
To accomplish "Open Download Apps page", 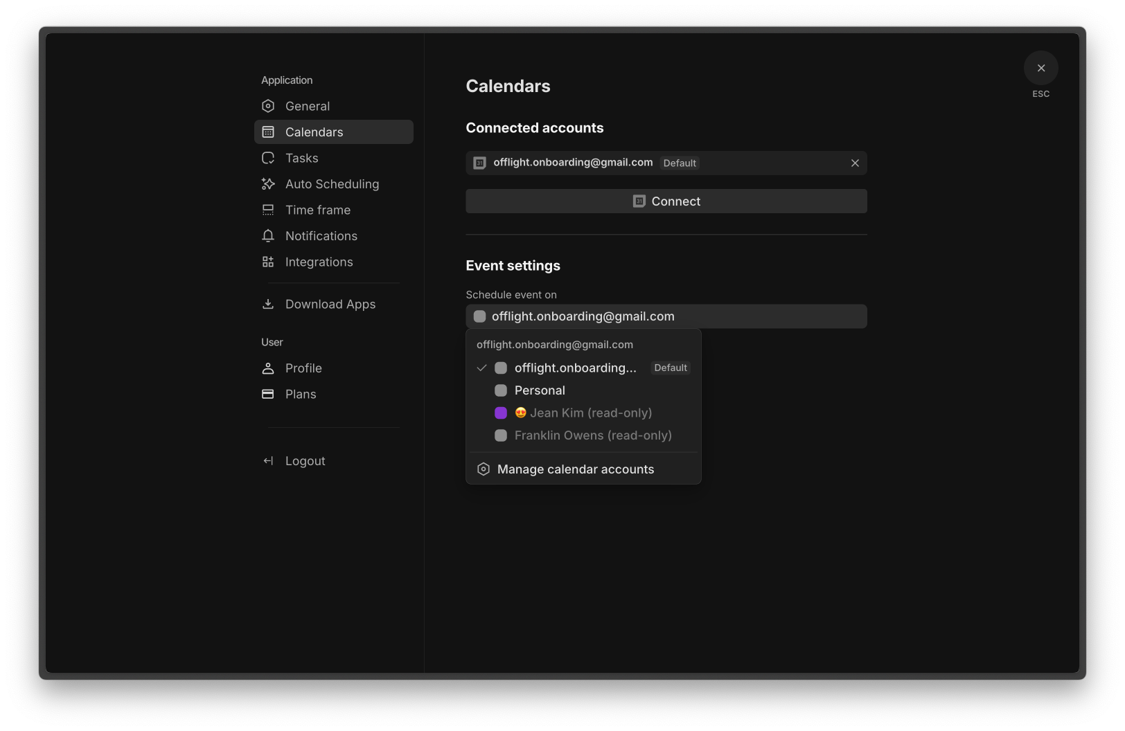I will 334,304.
